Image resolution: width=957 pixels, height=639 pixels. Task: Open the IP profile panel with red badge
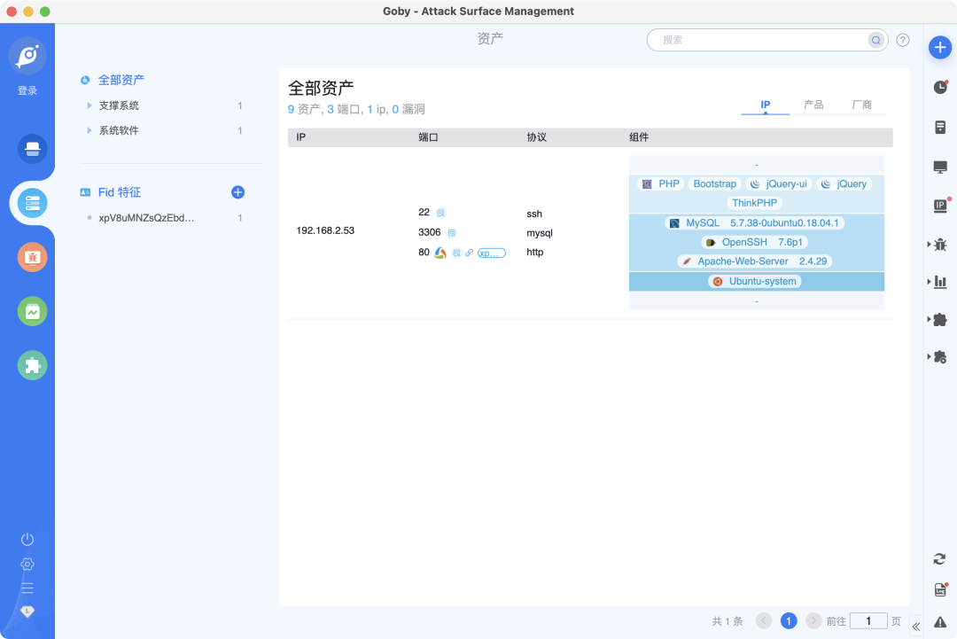click(x=940, y=206)
